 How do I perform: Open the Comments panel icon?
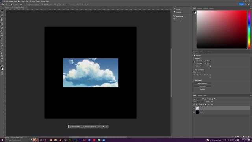point(174,12)
